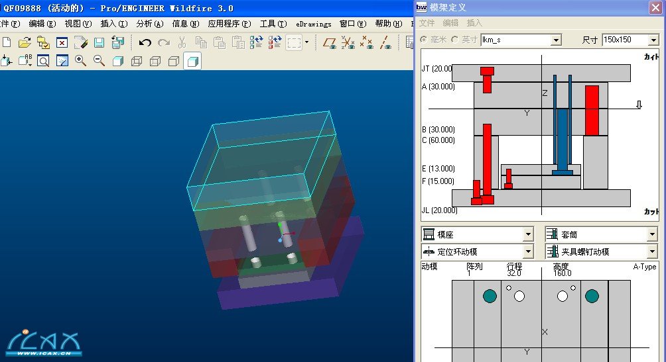
Task: Expand the 套筒 dropdown
Action: coord(652,234)
